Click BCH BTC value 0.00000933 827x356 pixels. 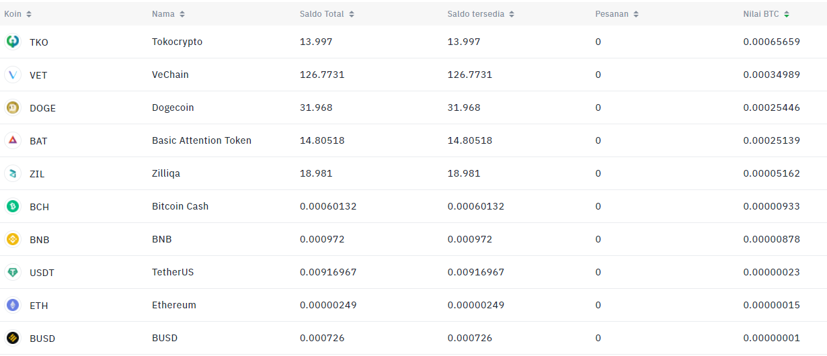tap(772, 206)
